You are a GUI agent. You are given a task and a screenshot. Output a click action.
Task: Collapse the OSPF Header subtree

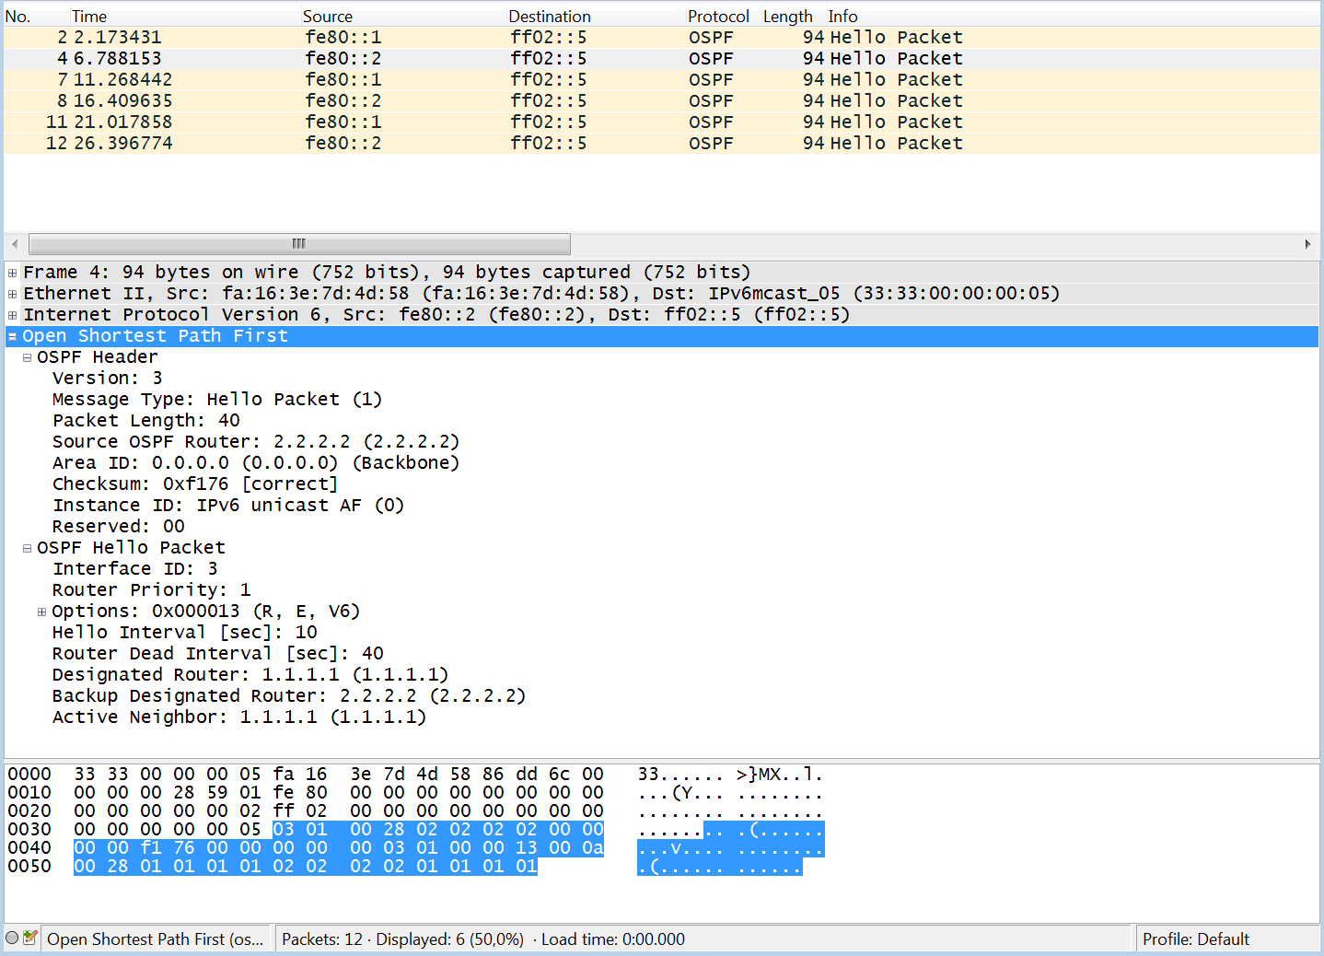(27, 357)
